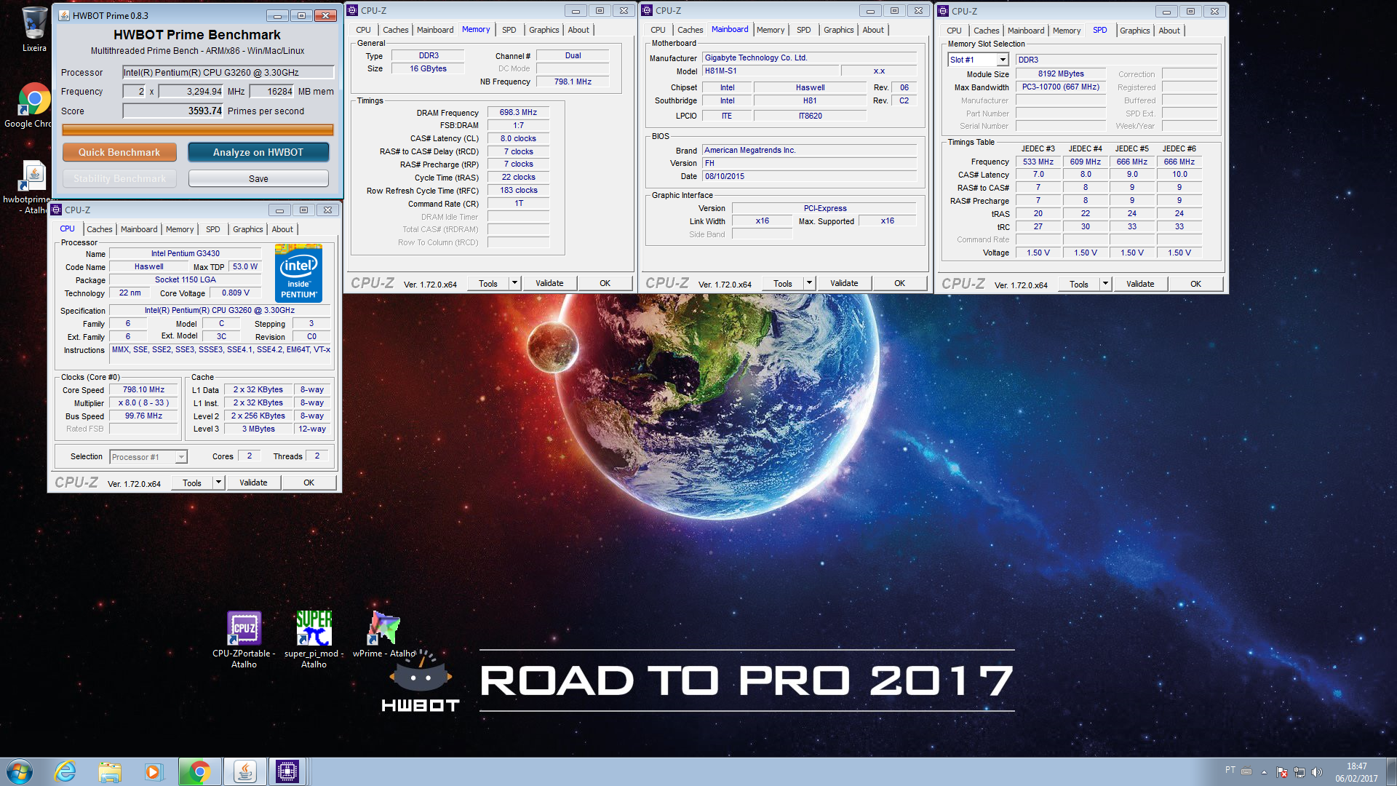Click the 3,294.94 MHz frequency field
Image resolution: width=1397 pixels, height=786 pixels.
pos(191,91)
